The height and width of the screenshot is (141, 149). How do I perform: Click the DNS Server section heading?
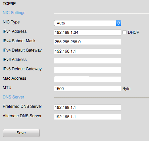click(13, 97)
